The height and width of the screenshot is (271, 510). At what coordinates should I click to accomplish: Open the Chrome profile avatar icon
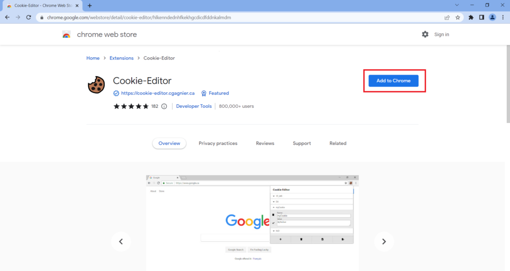(x=492, y=17)
